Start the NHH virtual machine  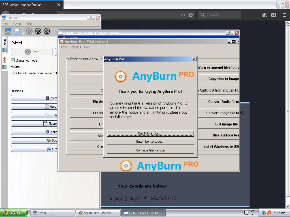coord(32,52)
